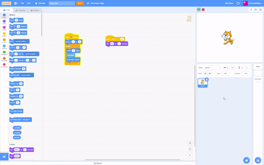Open the timer dropdown in workspace hat block
264x165 pixels.
[114, 39]
